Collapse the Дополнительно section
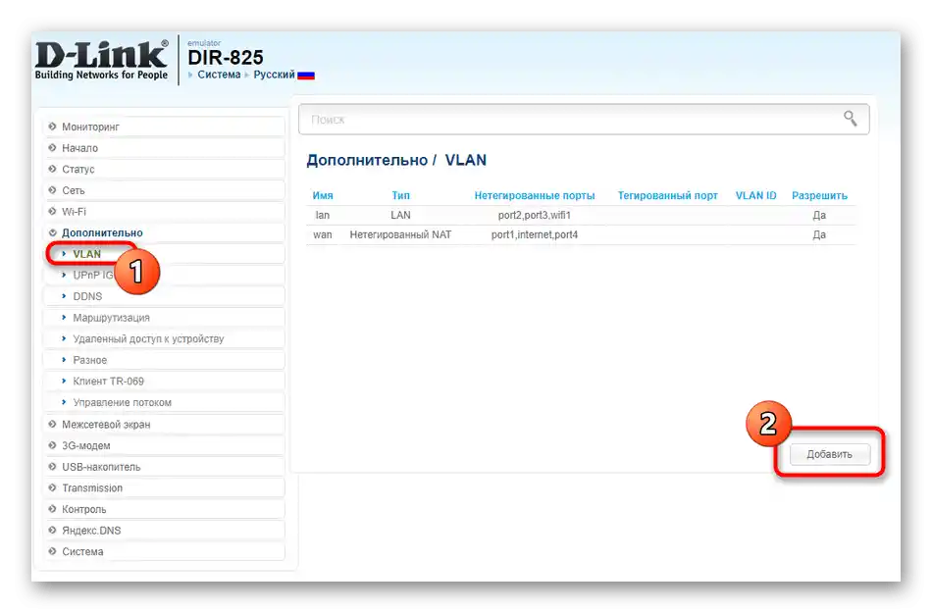 [164, 232]
